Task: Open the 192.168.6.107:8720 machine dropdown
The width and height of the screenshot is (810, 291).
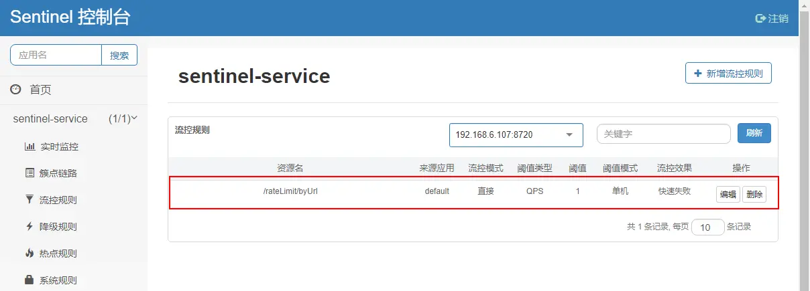Action: (516, 134)
